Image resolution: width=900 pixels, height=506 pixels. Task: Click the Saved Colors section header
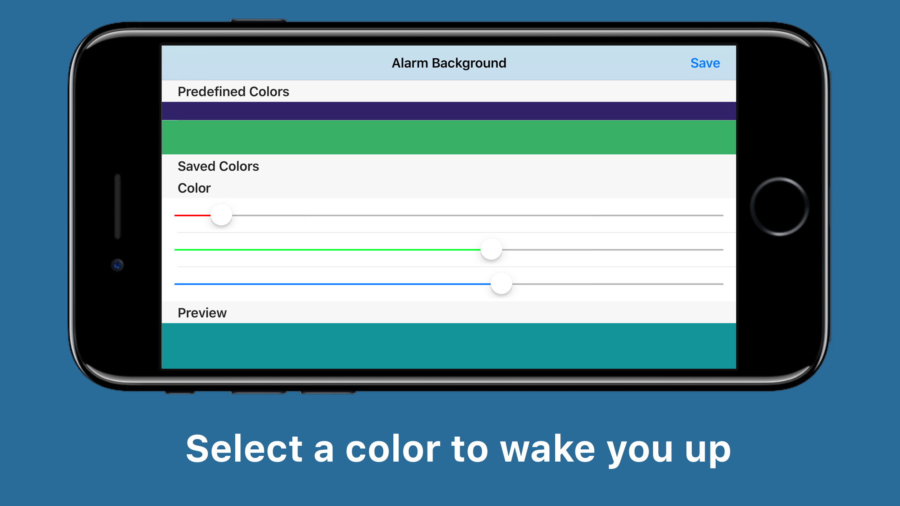click(x=218, y=166)
